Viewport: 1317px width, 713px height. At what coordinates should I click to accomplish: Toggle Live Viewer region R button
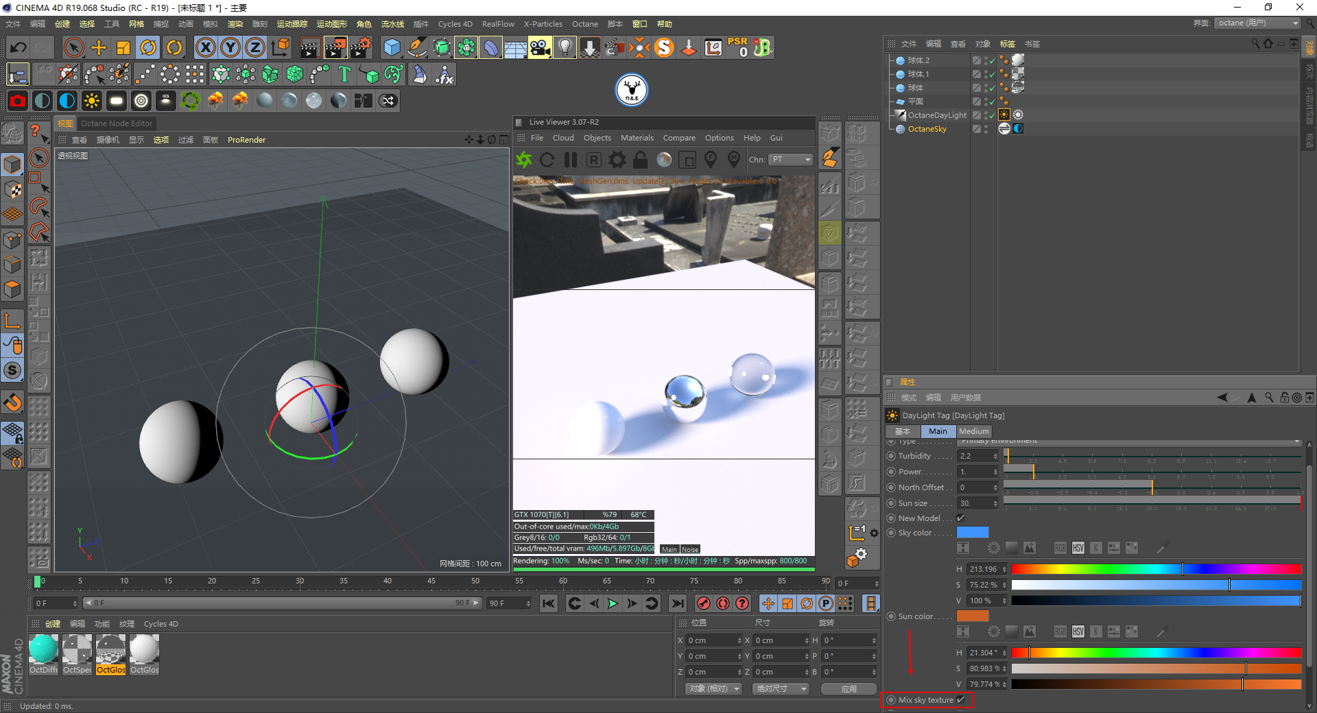point(594,160)
